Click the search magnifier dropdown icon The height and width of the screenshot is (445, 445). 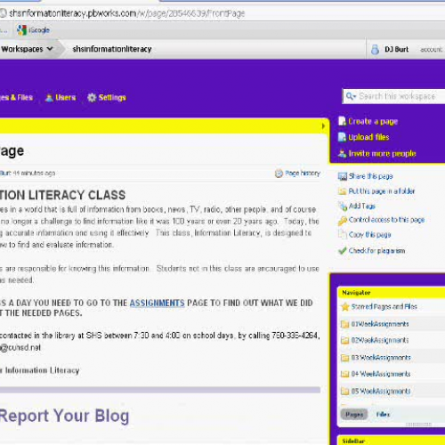pos(351,96)
